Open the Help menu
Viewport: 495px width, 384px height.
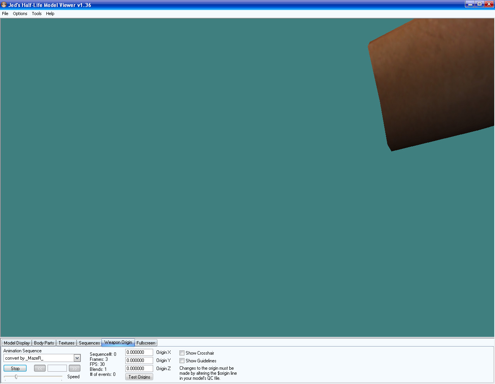pyautogui.click(x=50, y=14)
